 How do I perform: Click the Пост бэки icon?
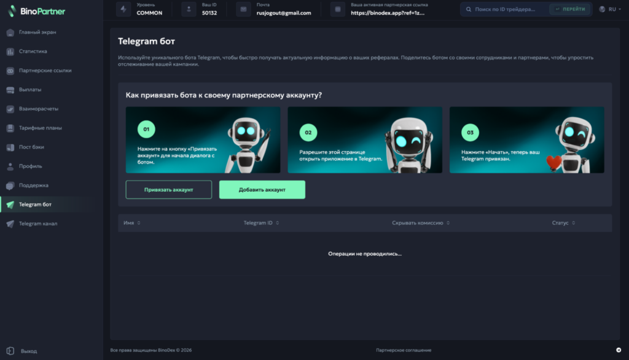pyautogui.click(x=10, y=147)
